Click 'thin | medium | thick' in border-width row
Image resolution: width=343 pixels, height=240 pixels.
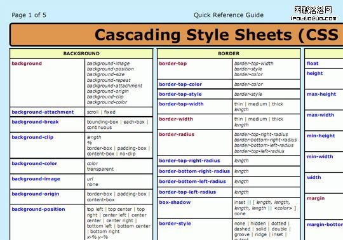[x=259, y=119]
